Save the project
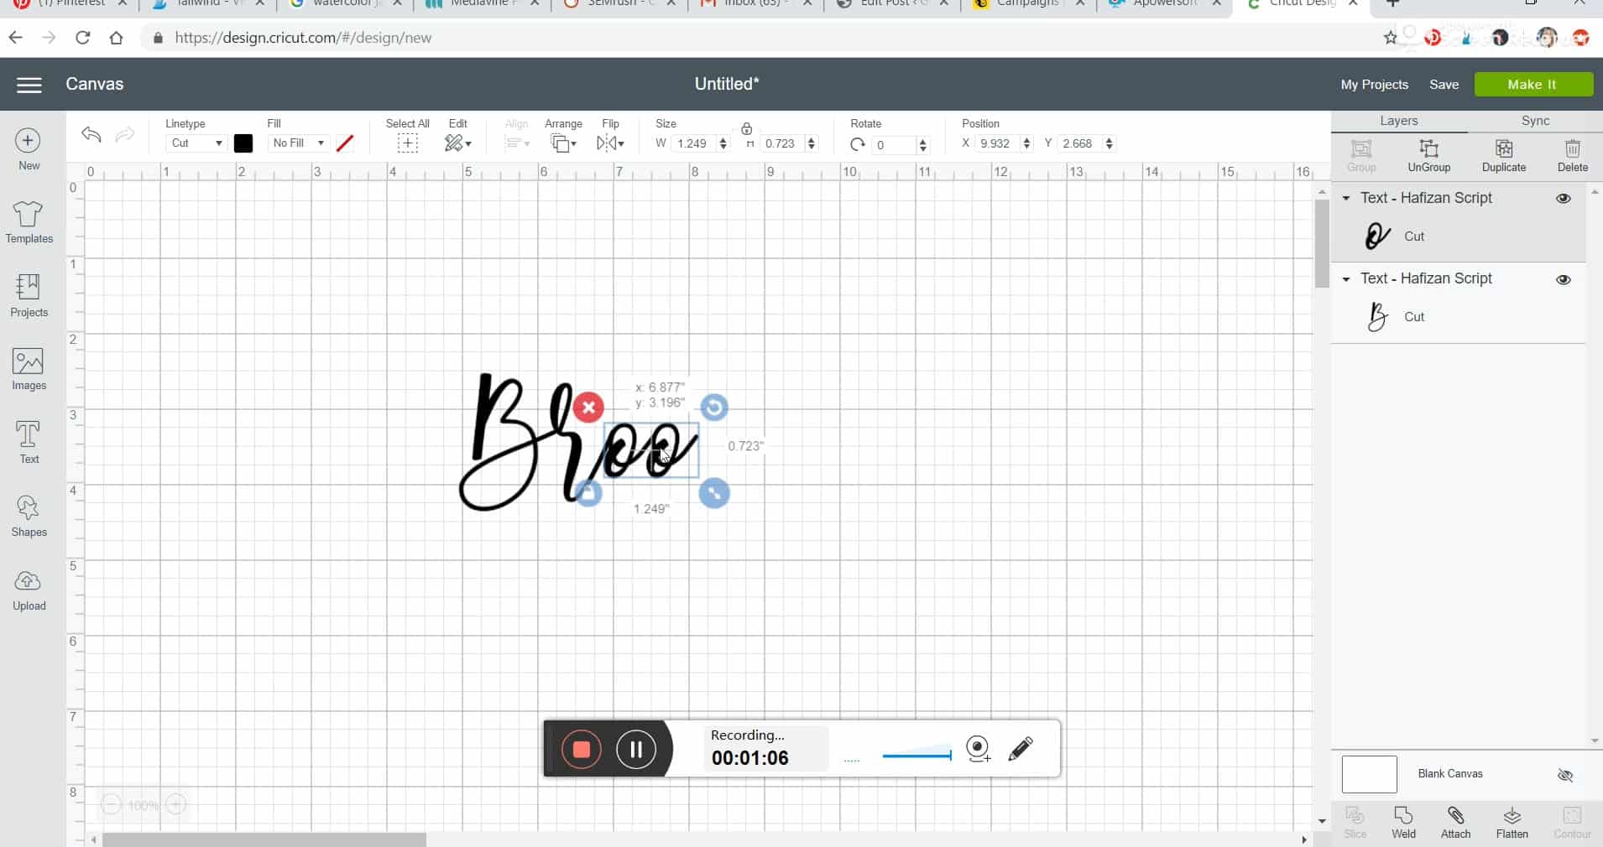The width and height of the screenshot is (1603, 847). point(1444,85)
